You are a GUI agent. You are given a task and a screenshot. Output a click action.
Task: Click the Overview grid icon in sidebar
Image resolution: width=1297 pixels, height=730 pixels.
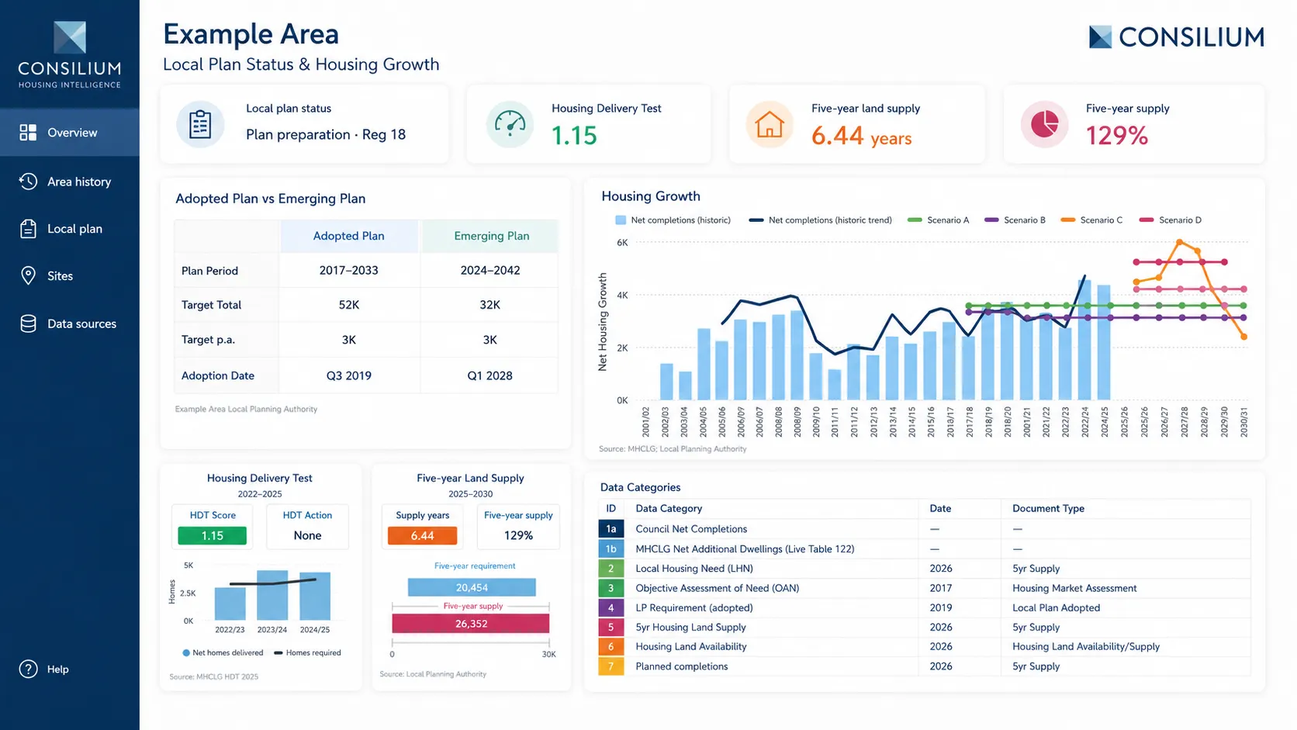(x=28, y=133)
